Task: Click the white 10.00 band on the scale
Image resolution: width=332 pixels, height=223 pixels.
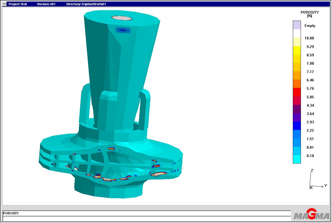Action: coord(297,34)
